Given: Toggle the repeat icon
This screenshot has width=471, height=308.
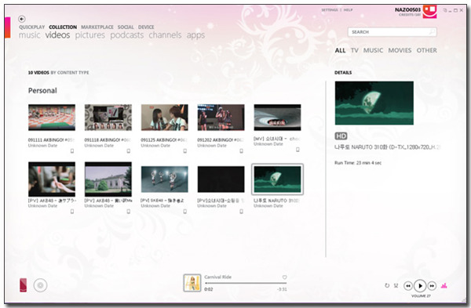Looking at the screenshot, I should click(x=387, y=285).
